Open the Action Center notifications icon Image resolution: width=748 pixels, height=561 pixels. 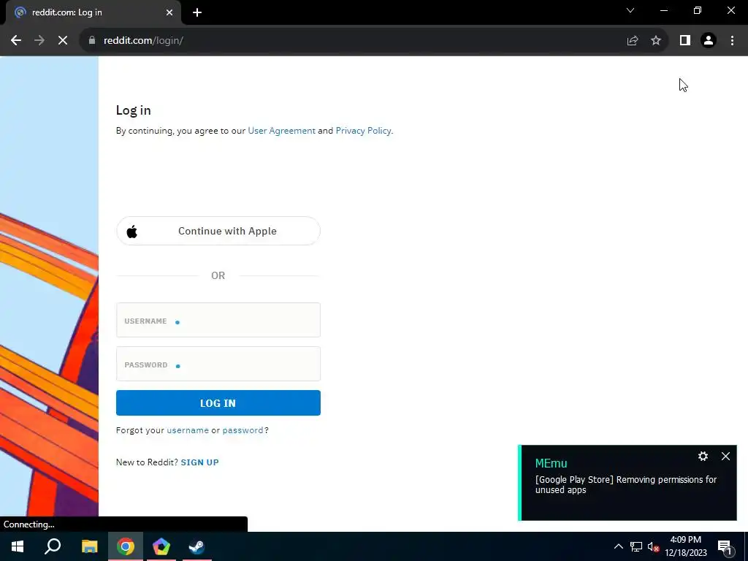(x=725, y=546)
